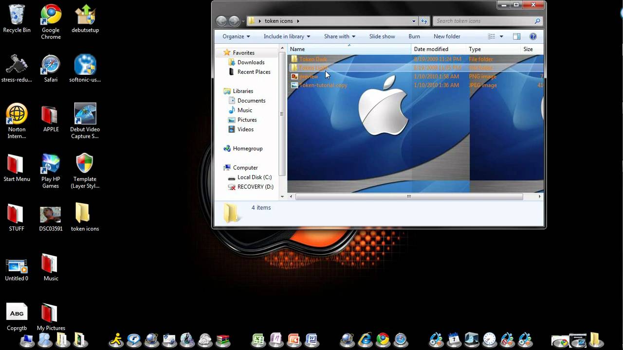Select the Template (Layer Styl... desktop icon
The width and height of the screenshot is (623, 350).
click(x=85, y=171)
